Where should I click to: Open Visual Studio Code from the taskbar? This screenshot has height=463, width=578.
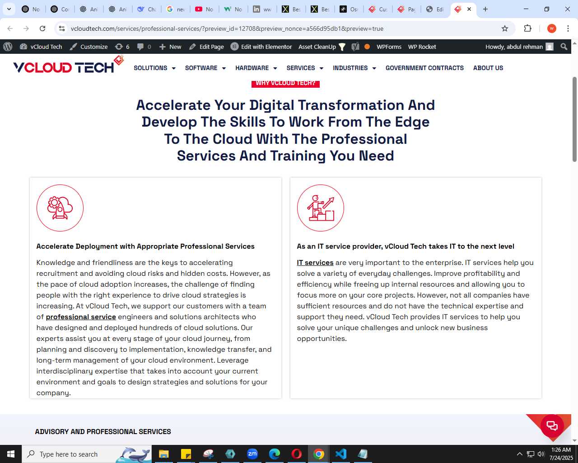pyautogui.click(x=341, y=454)
